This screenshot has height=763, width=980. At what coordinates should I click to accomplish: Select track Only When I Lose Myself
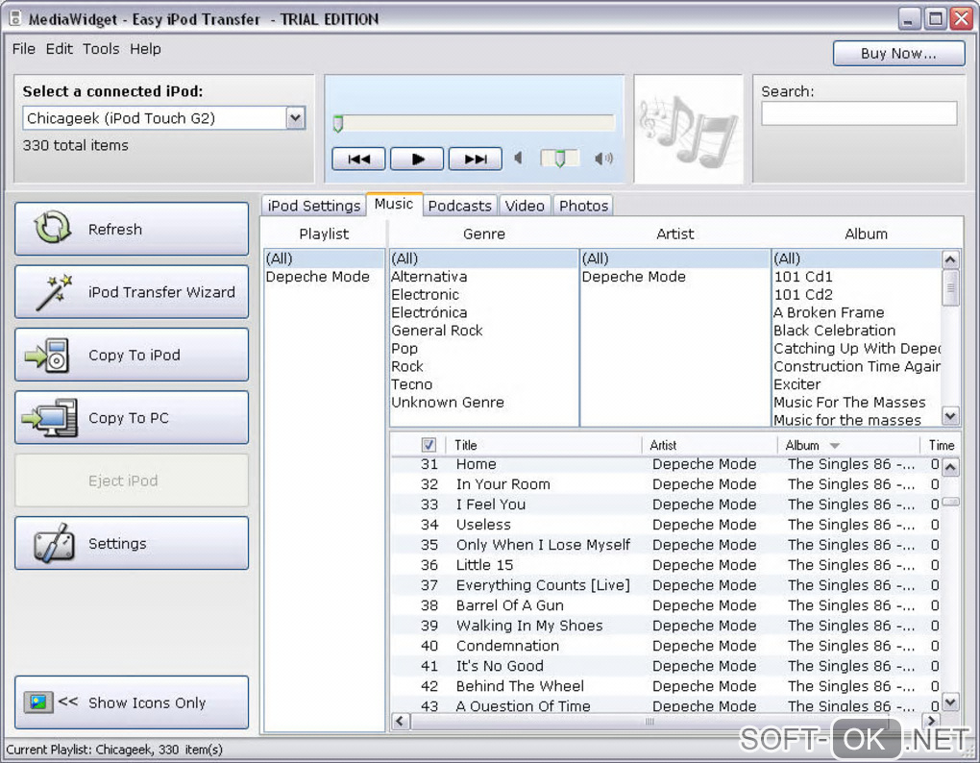point(666,545)
